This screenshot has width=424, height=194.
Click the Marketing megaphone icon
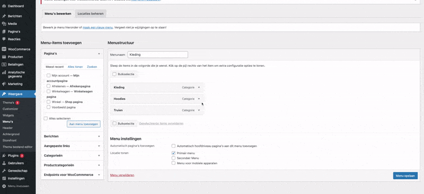tap(4, 84)
